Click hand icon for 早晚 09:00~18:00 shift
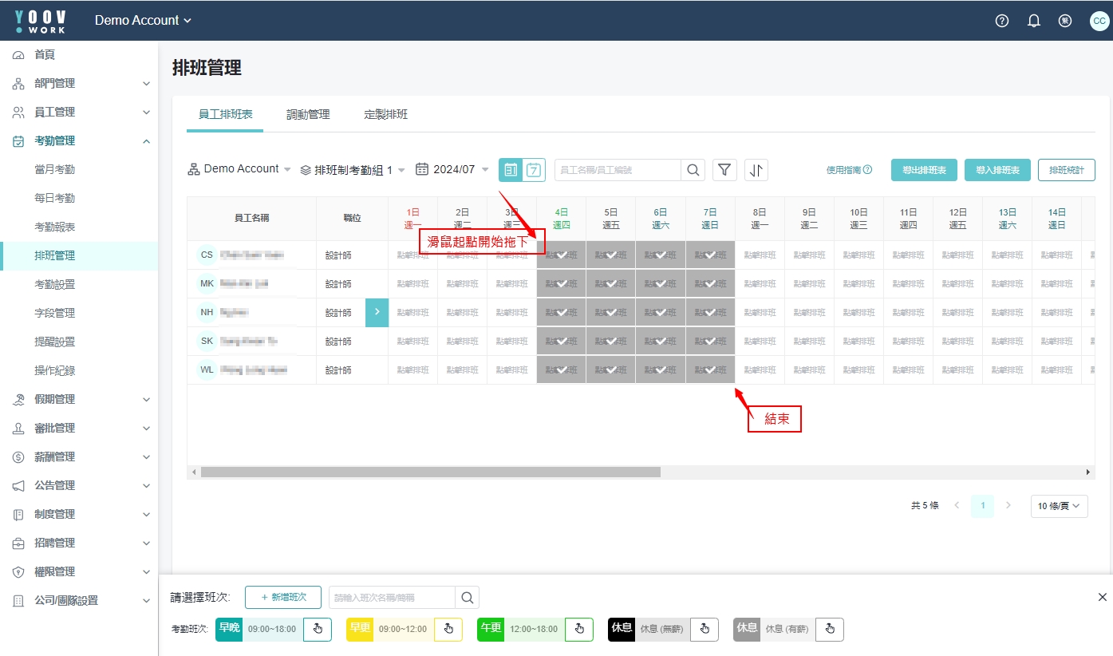The height and width of the screenshot is (656, 1113). coord(318,629)
